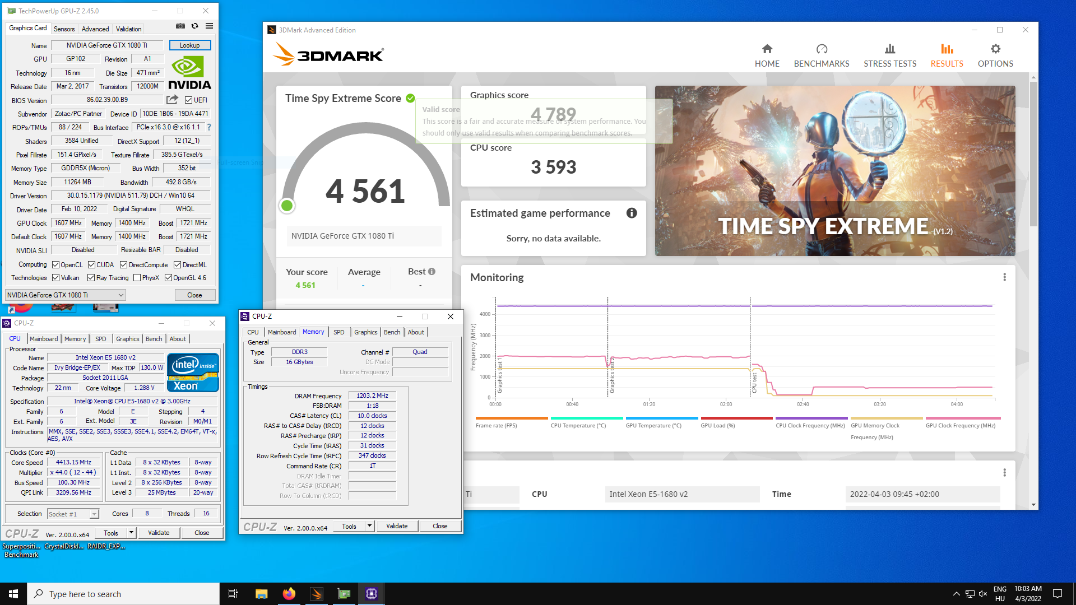1076x605 pixels.
Task: Click CPU test marker on monitoring graph
Action: click(x=754, y=382)
